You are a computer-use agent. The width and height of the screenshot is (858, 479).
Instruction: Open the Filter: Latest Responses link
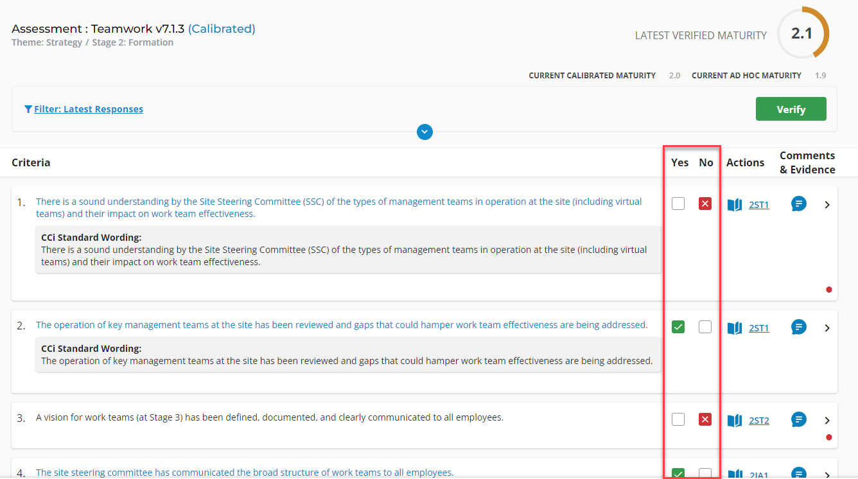(x=89, y=109)
